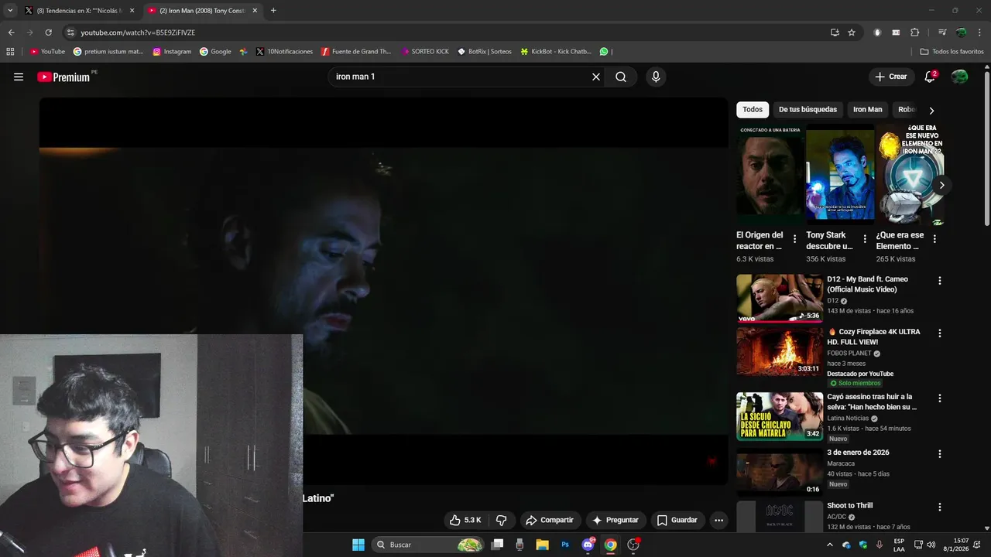Image resolution: width=991 pixels, height=557 pixels.
Task: Open options for ¿Que era ese Elemento short
Action: click(934, 239)
